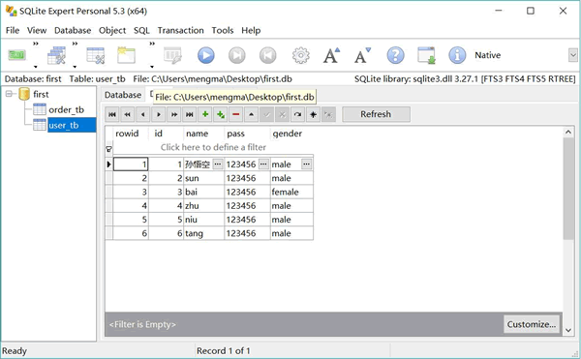Image resolution: width=581 pixels, height=359 pixels.
Task: Open the dropdown arrow under the Exit icon
Action: pyautogui.click(x=36, y=67)
